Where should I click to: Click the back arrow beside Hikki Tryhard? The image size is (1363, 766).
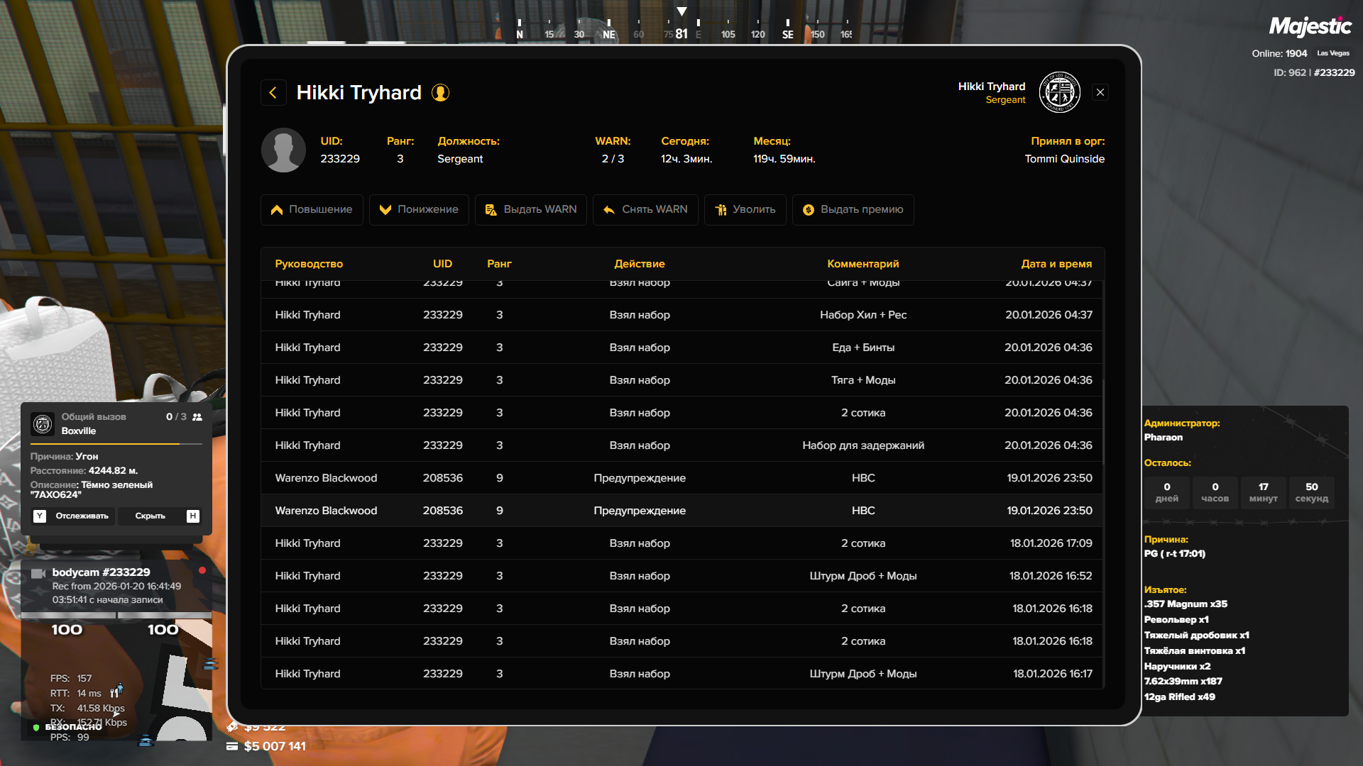[273, 93]
